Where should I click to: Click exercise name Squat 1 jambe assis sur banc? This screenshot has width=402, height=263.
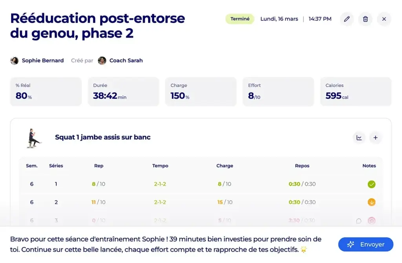click(x=102, y=137)
